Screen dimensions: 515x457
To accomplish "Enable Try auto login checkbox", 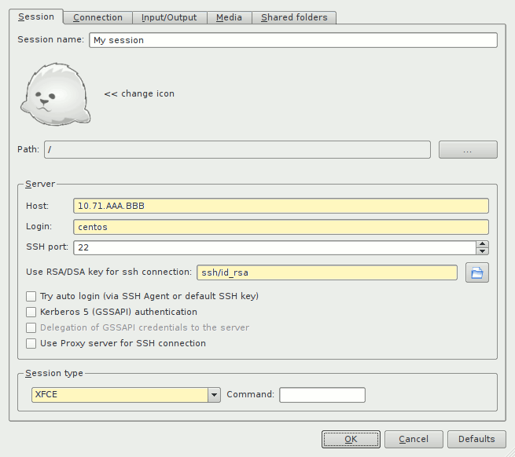I will click(x=31, y=296).
